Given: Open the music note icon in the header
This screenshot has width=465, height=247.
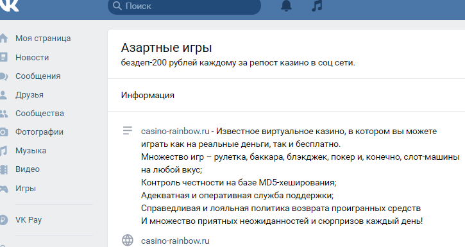Looking at the screenshot, I should [x=317, y=5].
